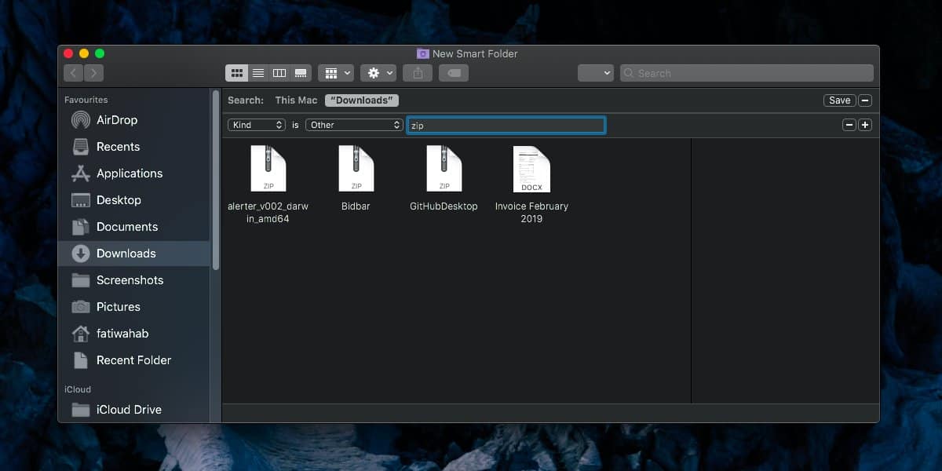
Task: Open iCloud Drive in the sidebar
Action: 128,410
